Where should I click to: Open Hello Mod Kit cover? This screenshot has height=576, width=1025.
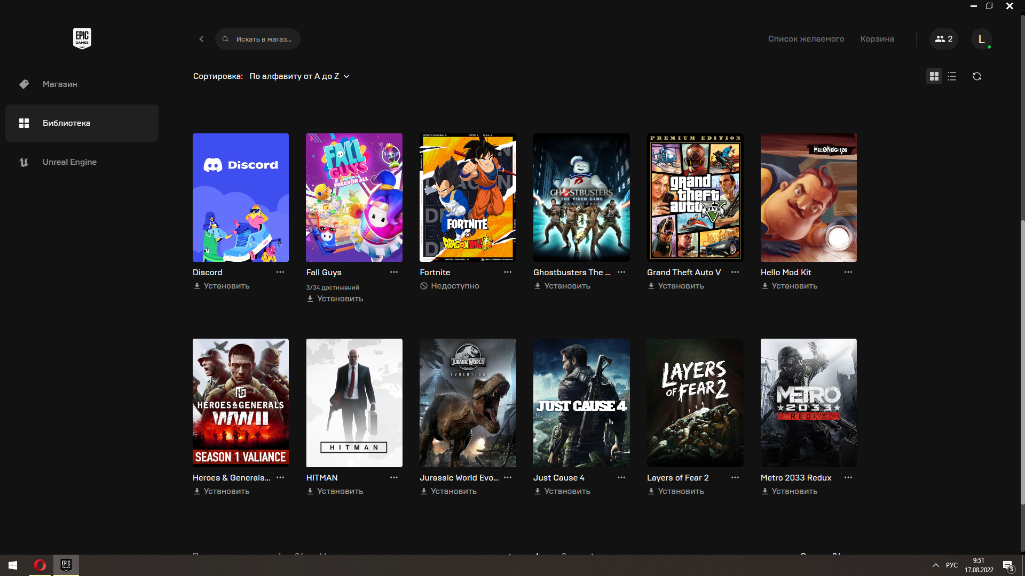click(x=809, y=197)
